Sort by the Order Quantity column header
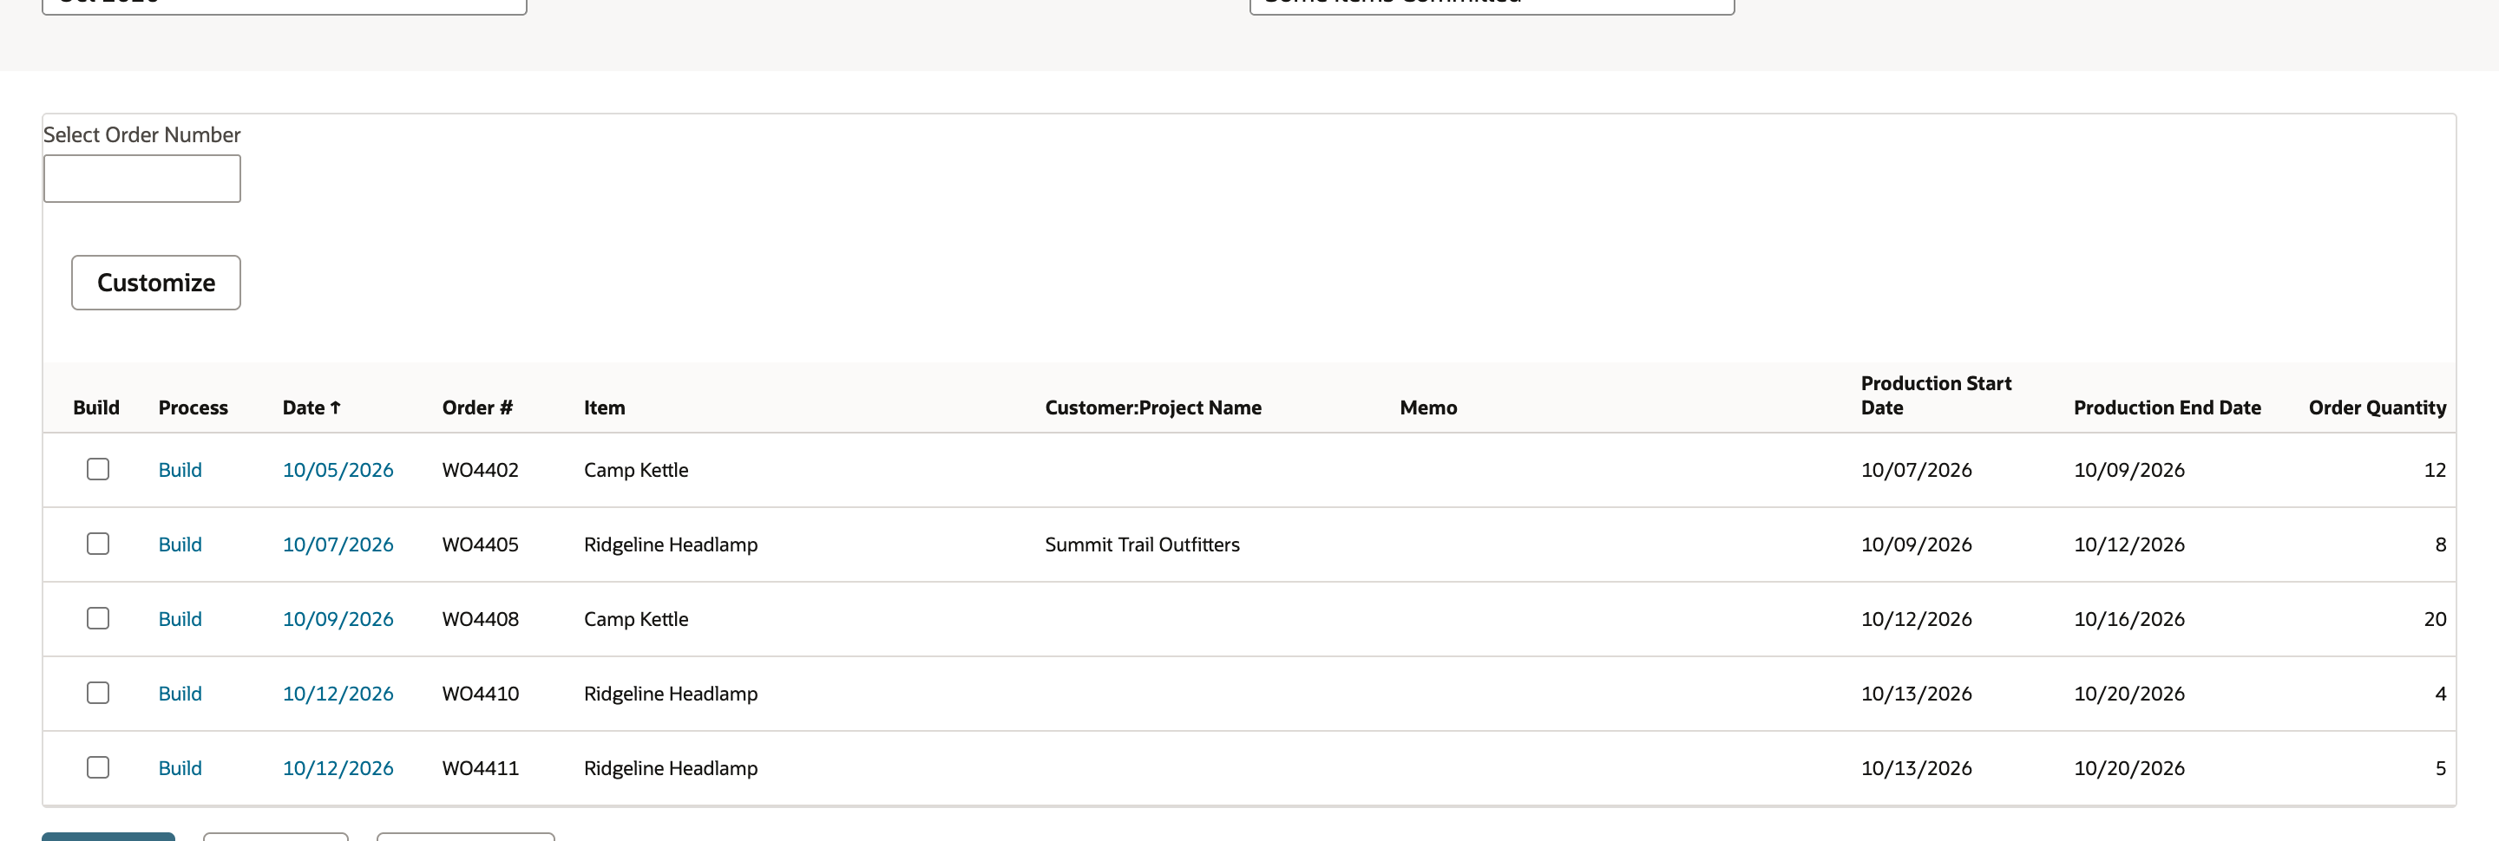Image resolution: width=2499 pixels, height=841 pixels. (2377, 407)
